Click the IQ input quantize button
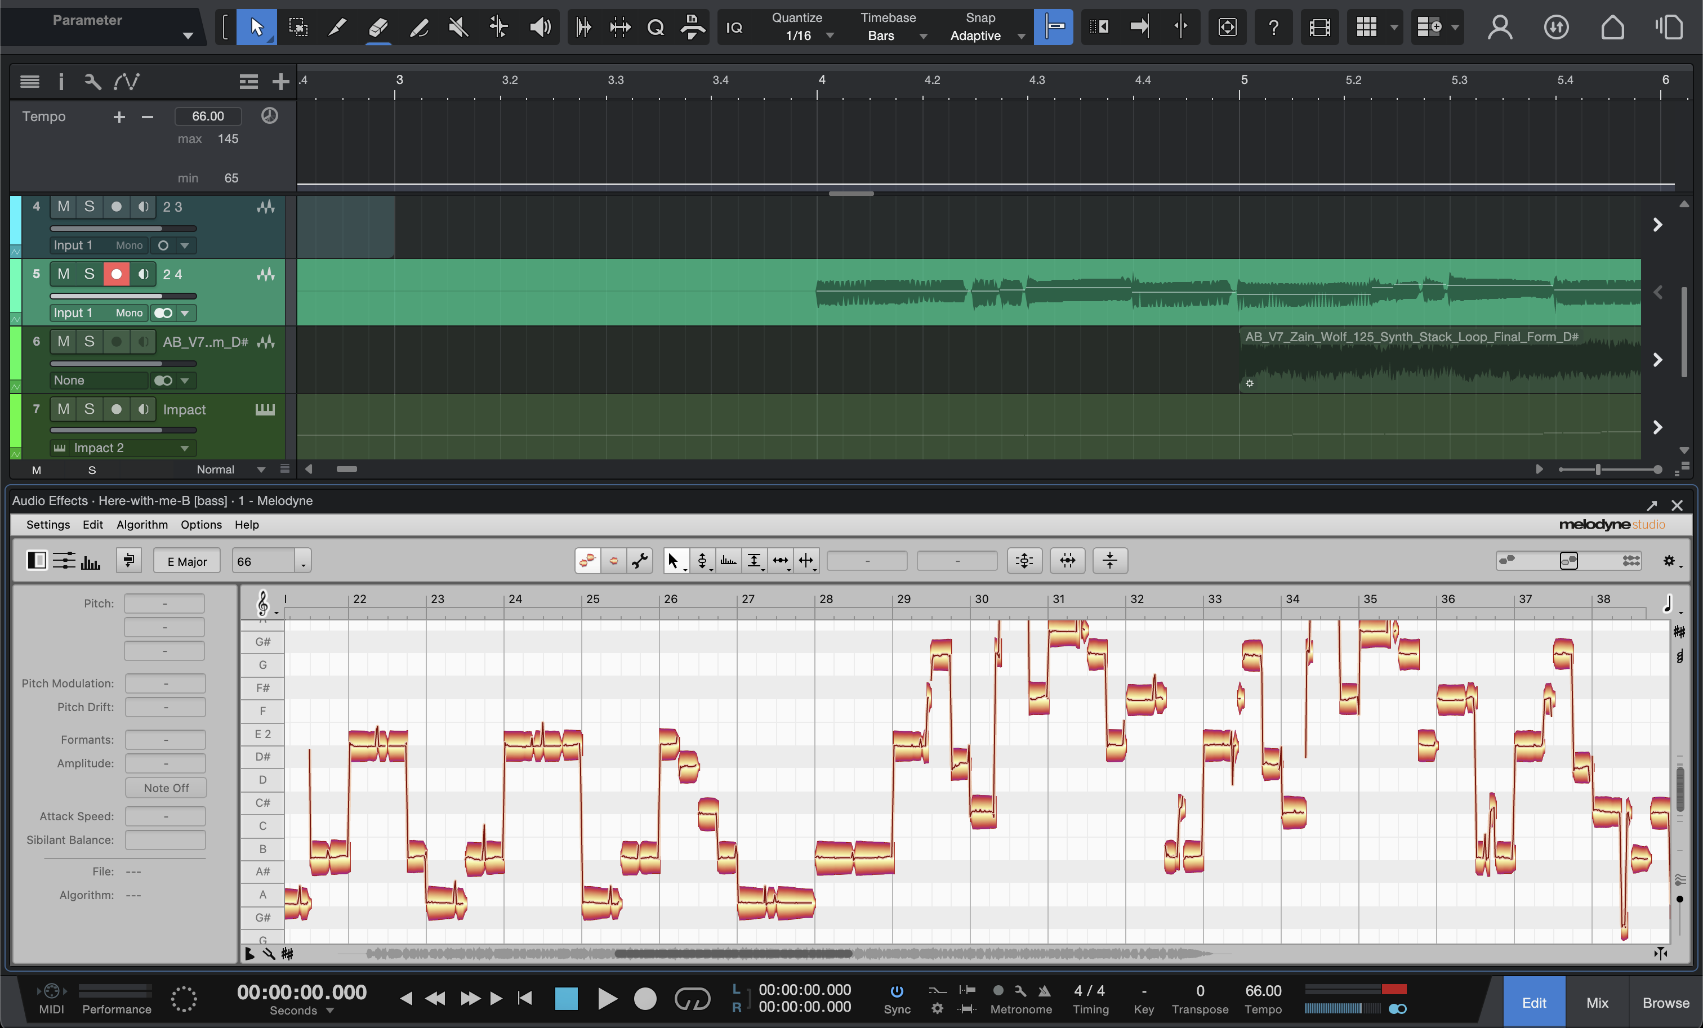 734,27
